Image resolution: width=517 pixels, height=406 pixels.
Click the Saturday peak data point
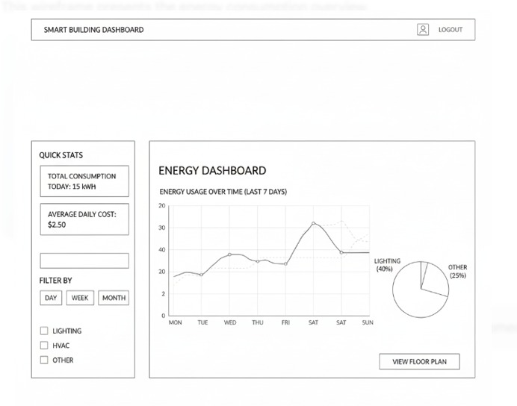pos(314,223)
